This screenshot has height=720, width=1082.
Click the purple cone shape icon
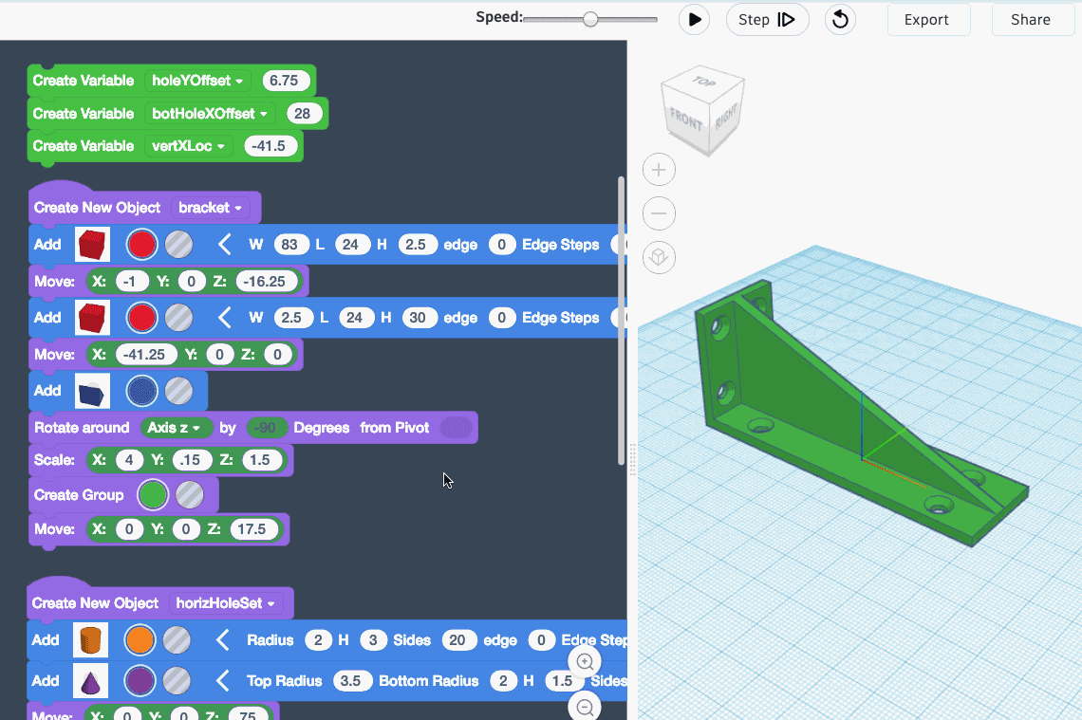(90, 681)
